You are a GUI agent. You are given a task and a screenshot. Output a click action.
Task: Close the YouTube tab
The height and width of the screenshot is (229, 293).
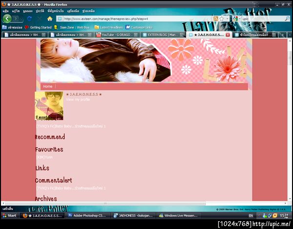pos(136,35)
